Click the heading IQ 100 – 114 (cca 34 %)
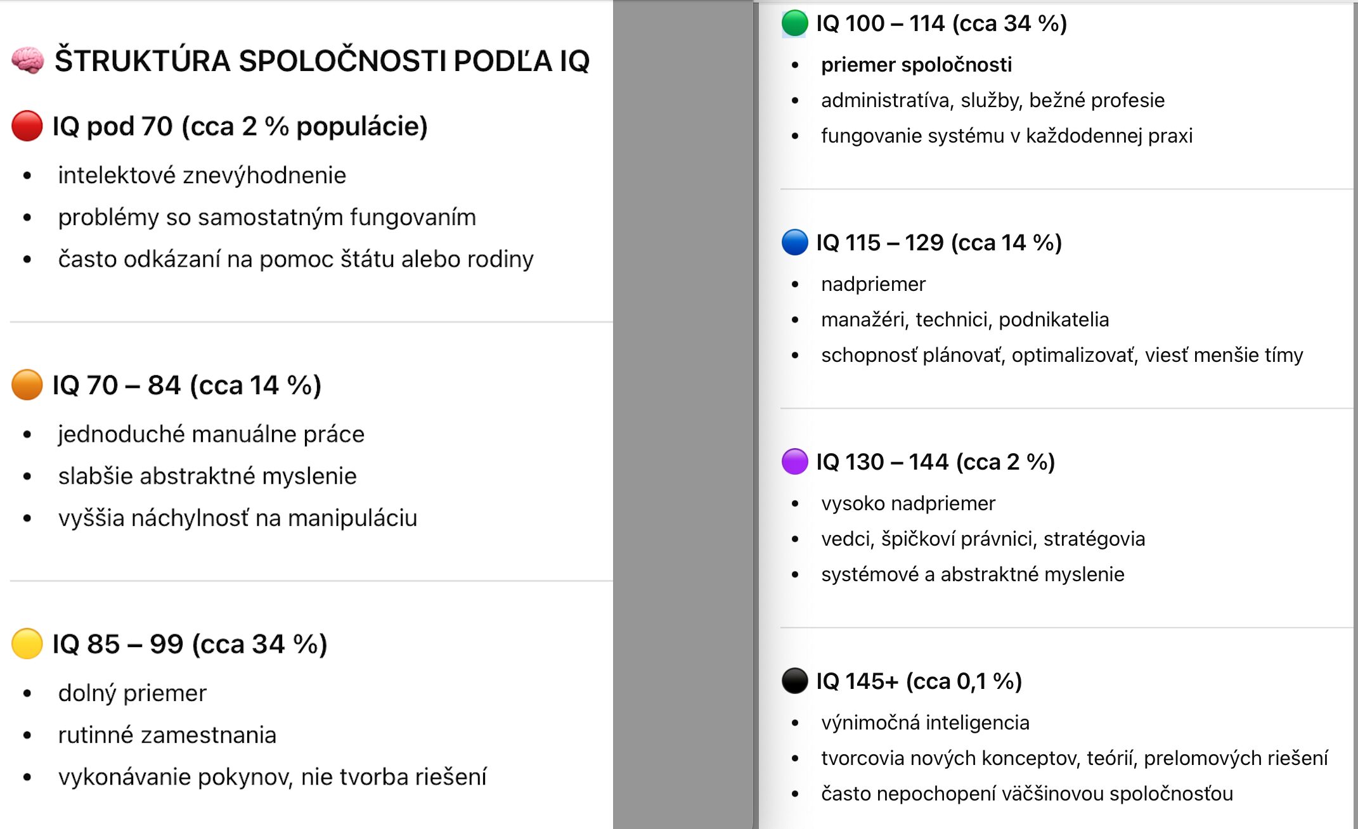 [941, 23]
